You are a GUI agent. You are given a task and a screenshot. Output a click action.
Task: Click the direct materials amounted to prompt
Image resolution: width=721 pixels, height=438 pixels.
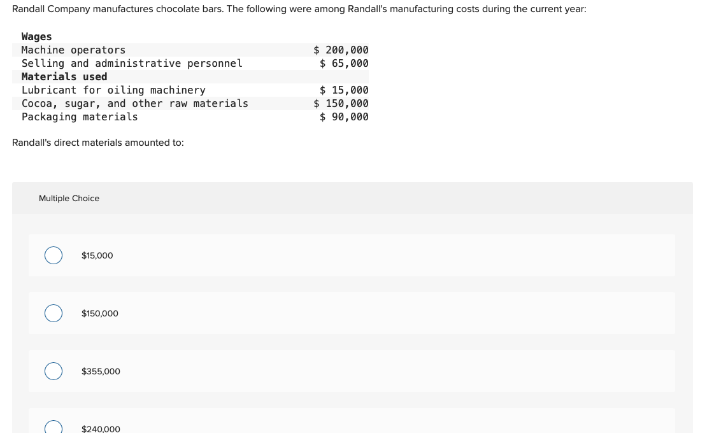click(x=98, y=143)
